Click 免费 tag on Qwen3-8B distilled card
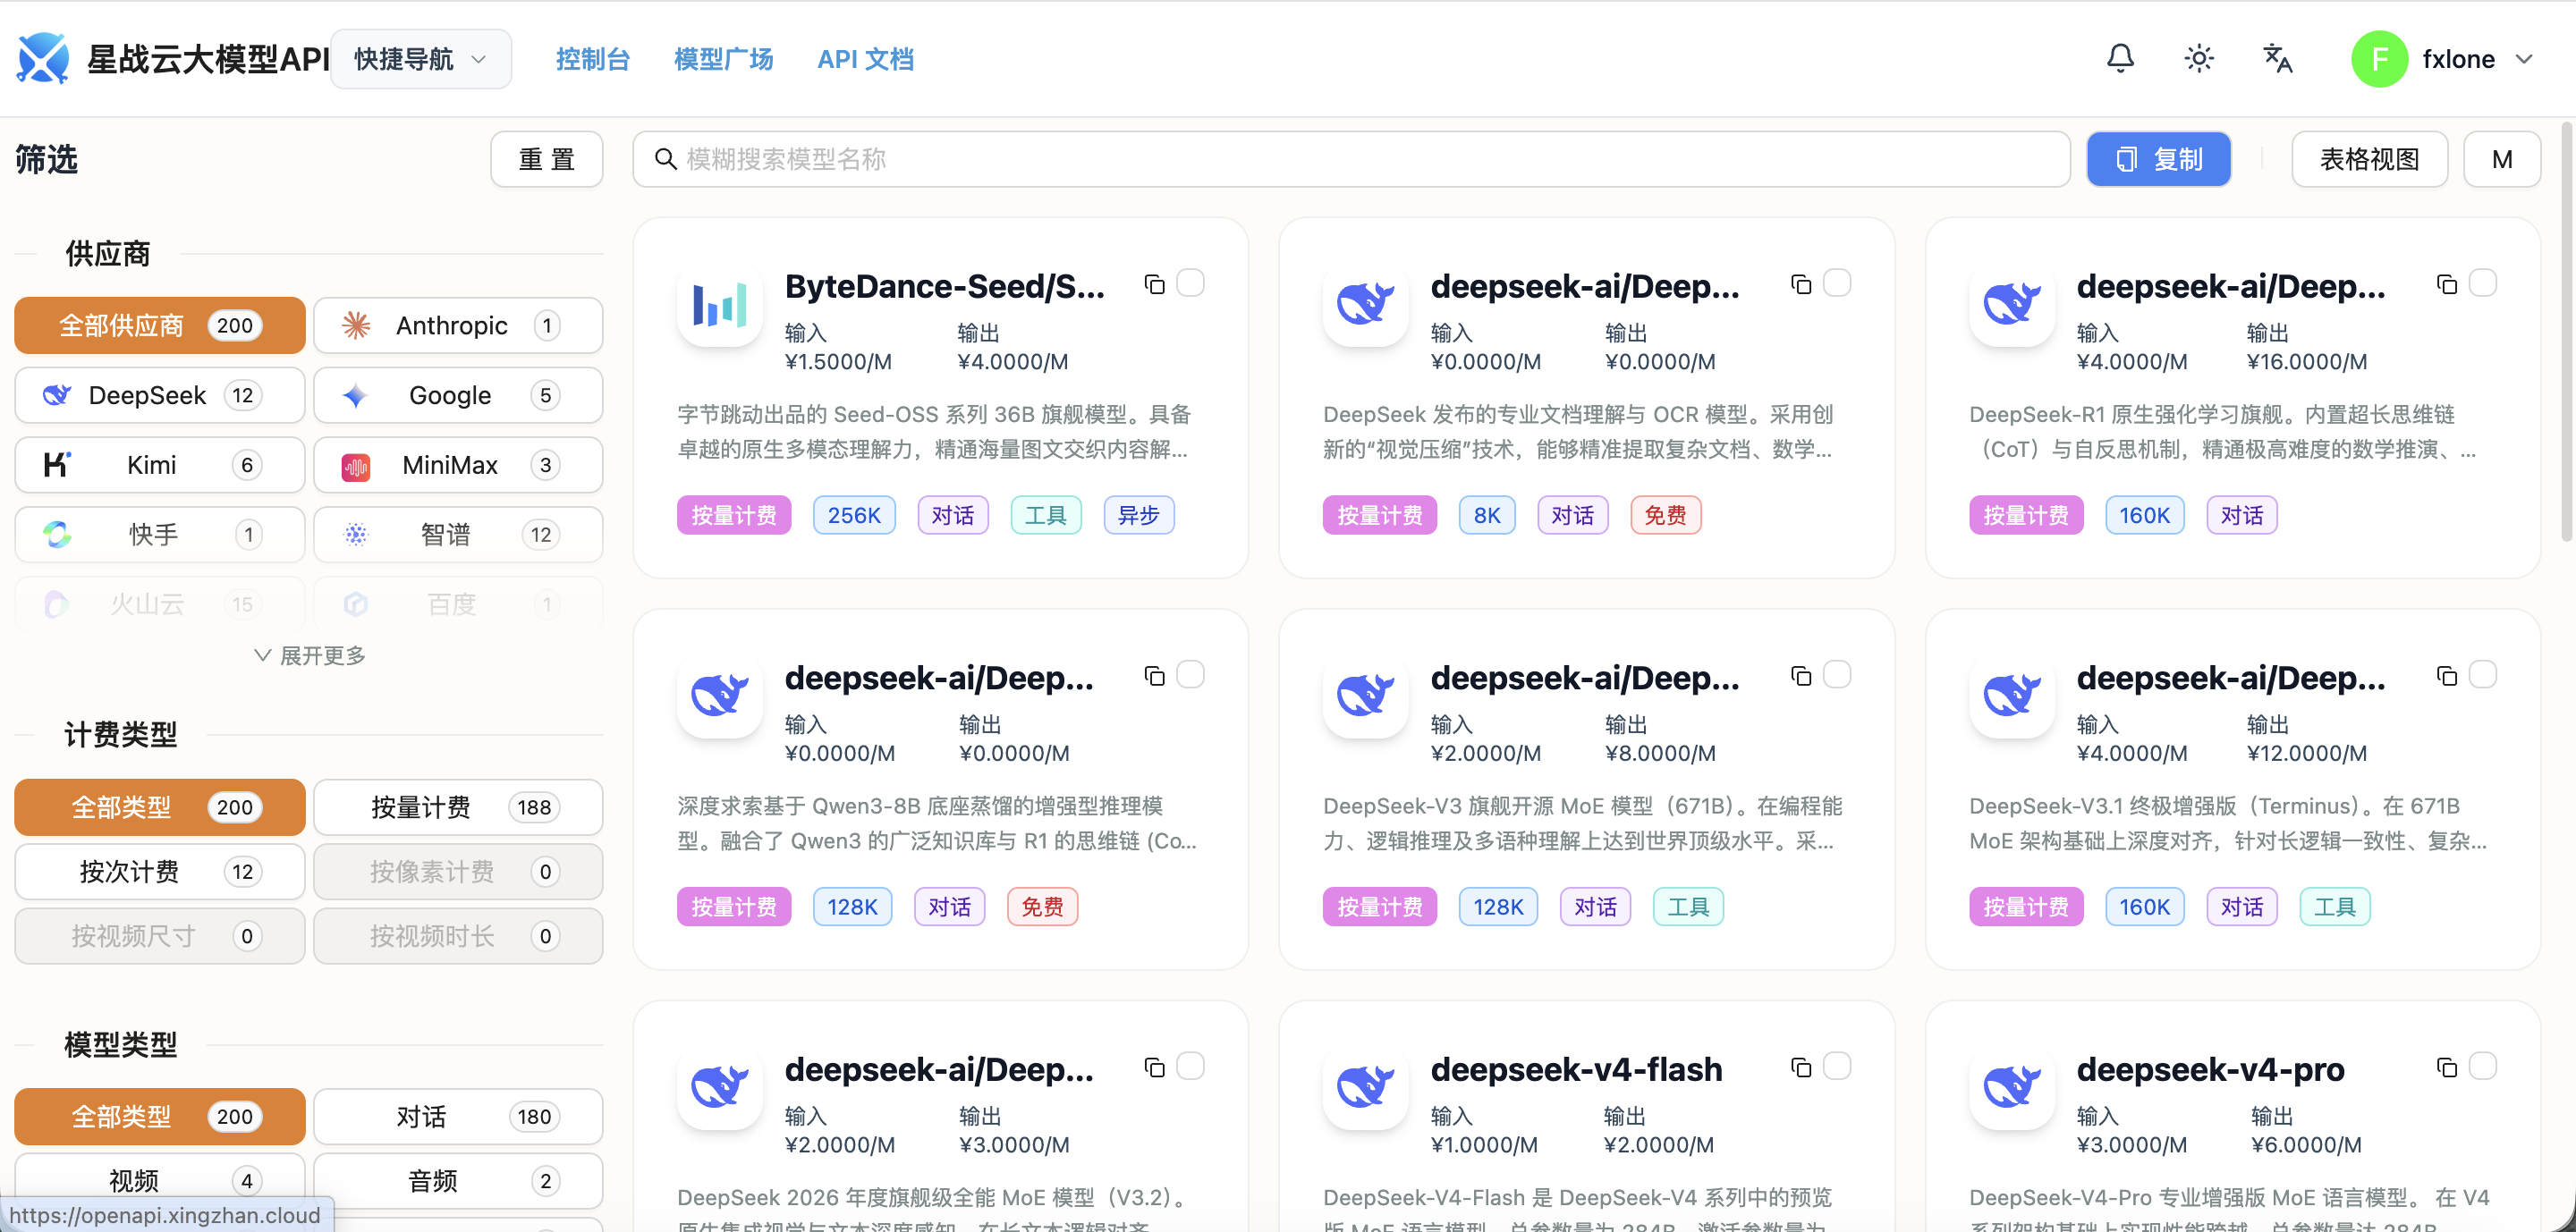 pyautogui.click(x=1042, y=907)
